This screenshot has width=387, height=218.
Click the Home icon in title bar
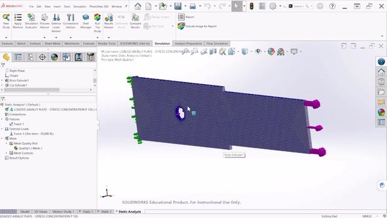138,6
